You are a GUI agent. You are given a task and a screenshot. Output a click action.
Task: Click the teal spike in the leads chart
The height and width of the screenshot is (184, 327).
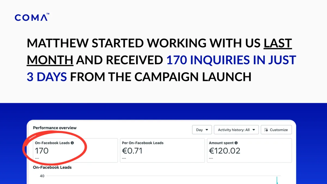pyautogui.click(x=277, y=180)
